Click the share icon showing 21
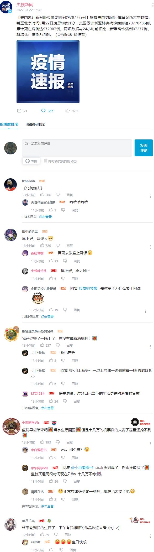Image resolution: width=154 pixels, height=552 pixels. coord(19,111)
